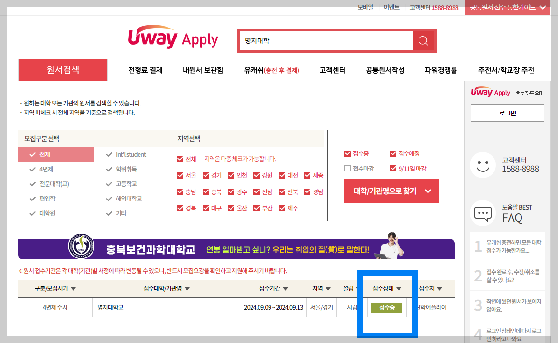The height and width of the screenshot is (343, 558).
Task: Expand the 공통원서 접수 통합가이드 dropdown
Action: [508, 8]
